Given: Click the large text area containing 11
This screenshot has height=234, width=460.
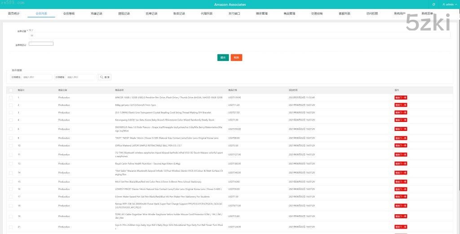Looking at the screenshot, I should coord(238,35).
